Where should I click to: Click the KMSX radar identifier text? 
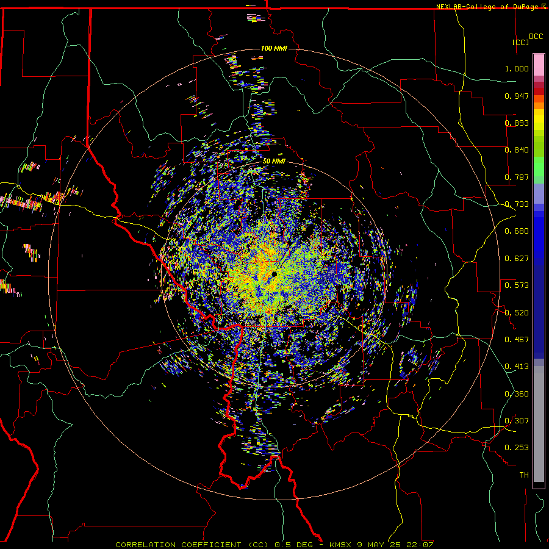point(341,545)
